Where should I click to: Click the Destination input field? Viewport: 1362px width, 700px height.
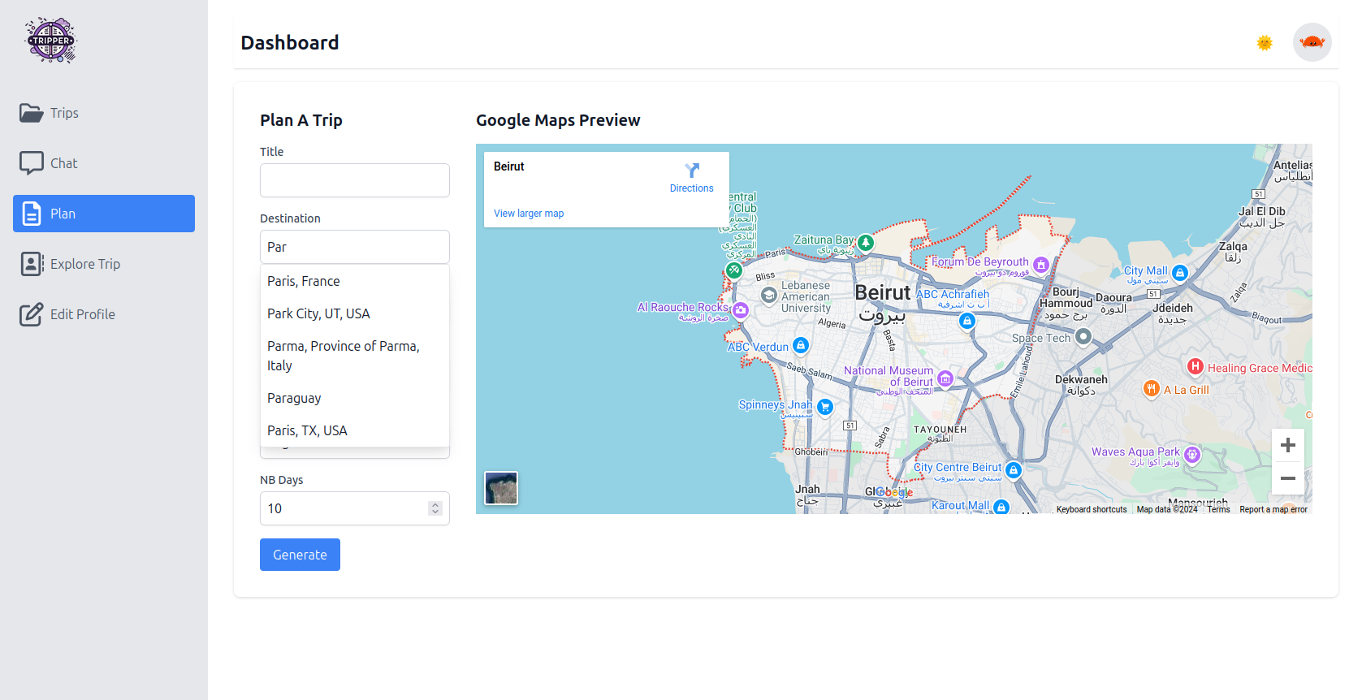click(355, 247)
